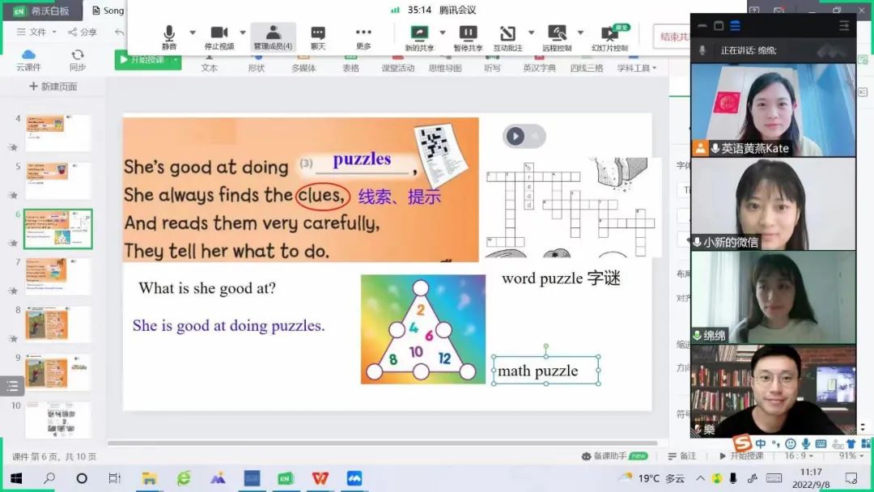Screen dimensions: 874x492
Task: Open Sogou emoji smiley icon
Action: click(791, 443)
